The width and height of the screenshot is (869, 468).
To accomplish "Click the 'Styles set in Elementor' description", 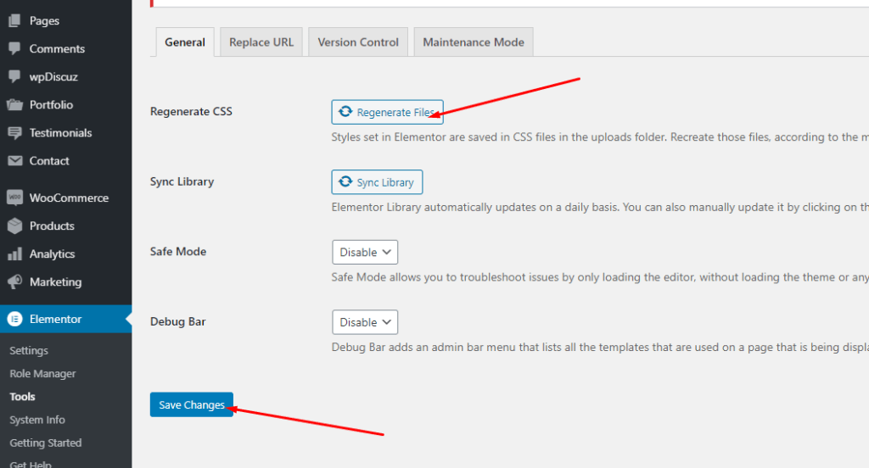I will [x=600, y=136].
